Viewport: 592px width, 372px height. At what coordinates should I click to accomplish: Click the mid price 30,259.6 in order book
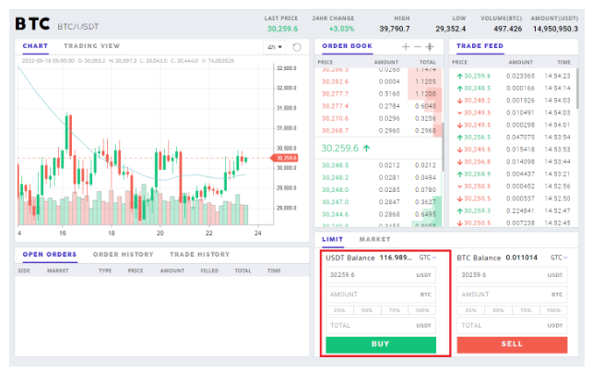tap(339, 149)
